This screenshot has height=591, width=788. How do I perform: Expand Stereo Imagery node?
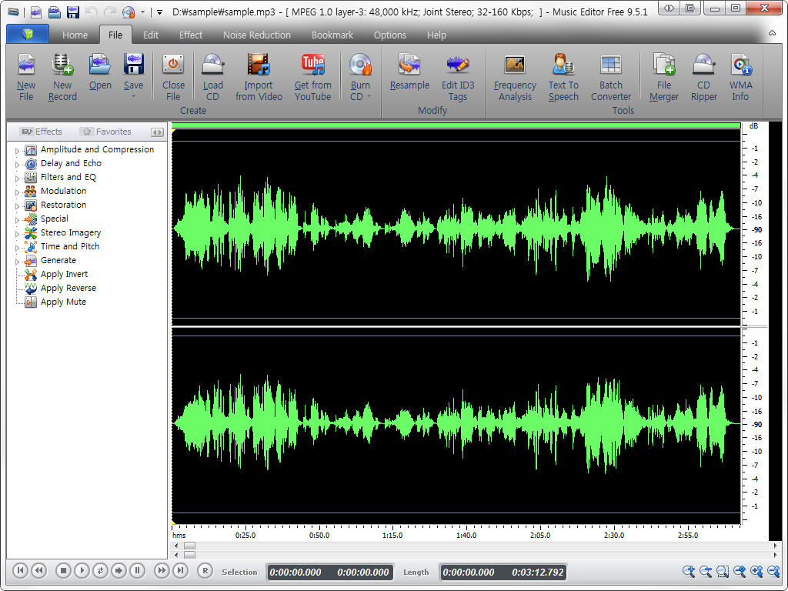pyautogui.click(x=17, y=234)
